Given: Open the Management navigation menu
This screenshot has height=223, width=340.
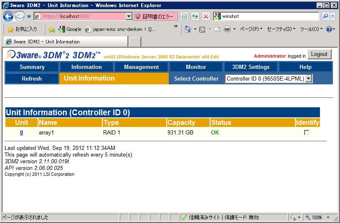Looking at the screenshot, I should (x=141, y=67).
